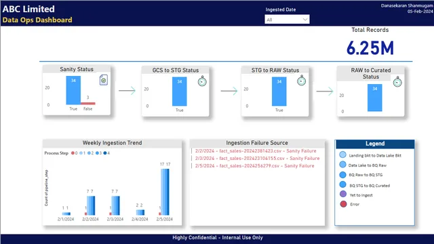Click the GCS to STG Status card title
Screen dimensions: 434x244
(x=176, y=70)
